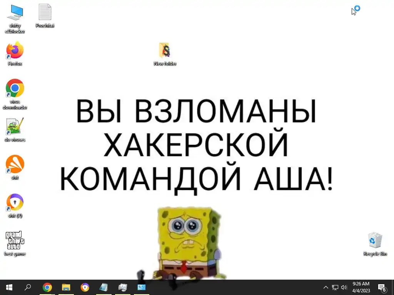This screenshot has height=295, width=394.
Task: Switch to Control Panel in the taskbar
Action: [142, 287]
